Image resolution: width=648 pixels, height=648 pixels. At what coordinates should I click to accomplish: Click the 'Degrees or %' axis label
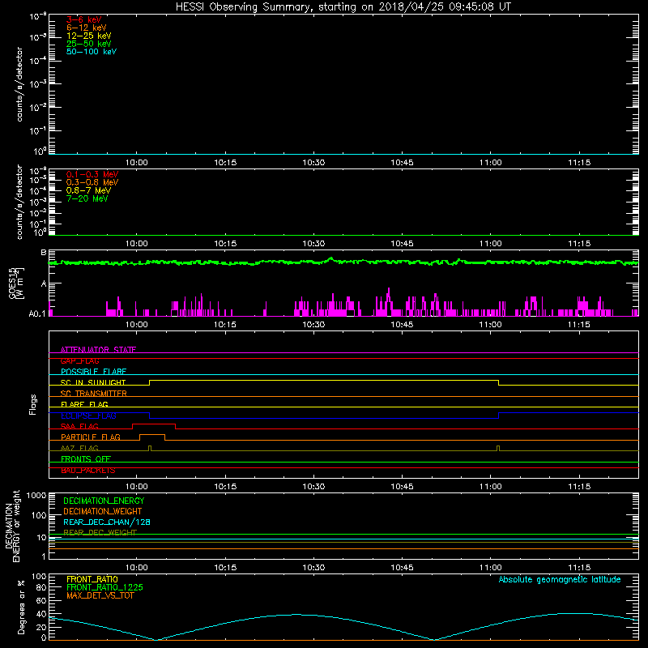tap(21, 607)
